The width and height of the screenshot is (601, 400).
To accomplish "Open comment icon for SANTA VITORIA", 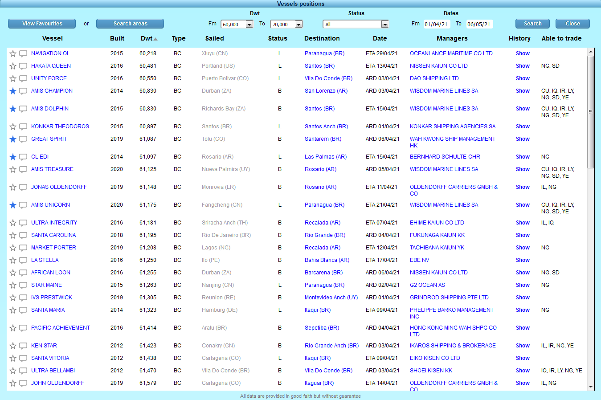I will 23,359.
